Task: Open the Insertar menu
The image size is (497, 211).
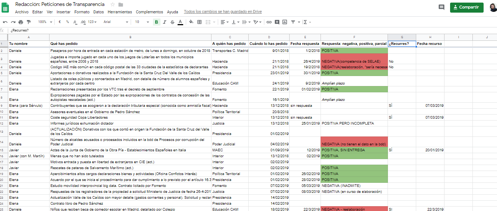Action: [x=64, y=12]
